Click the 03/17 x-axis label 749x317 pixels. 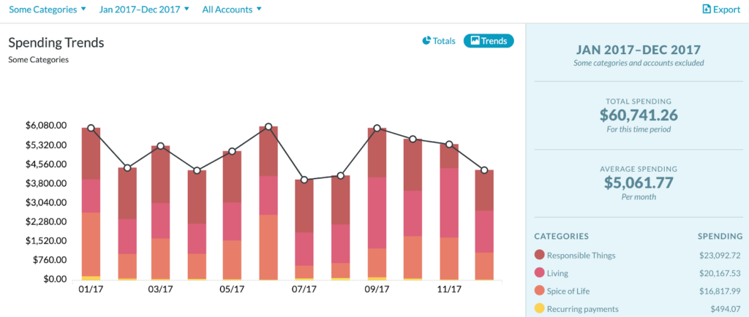tap(160, 289)
